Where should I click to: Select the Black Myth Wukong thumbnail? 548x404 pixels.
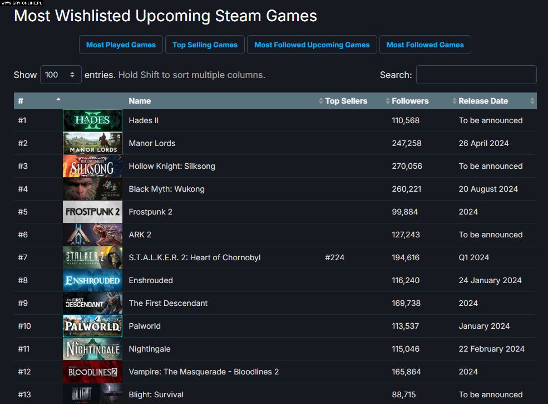[x=92, y=189]
